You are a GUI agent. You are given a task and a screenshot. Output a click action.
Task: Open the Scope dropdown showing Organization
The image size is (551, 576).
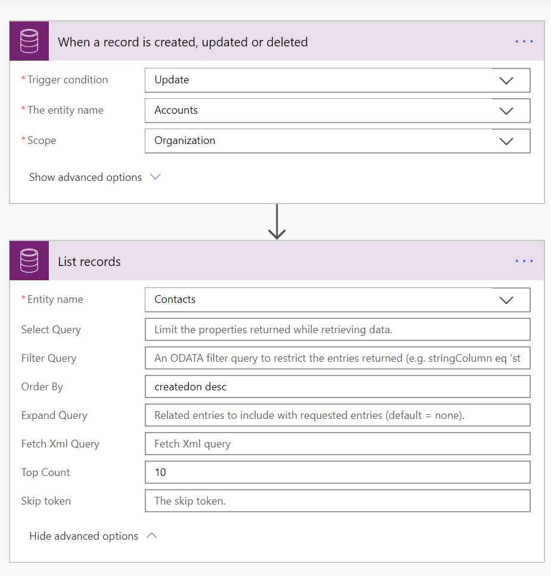tap(337, 140)
